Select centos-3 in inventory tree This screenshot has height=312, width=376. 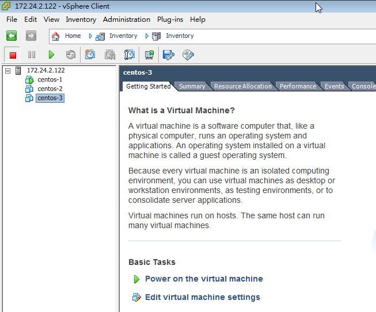coord(50,98)
